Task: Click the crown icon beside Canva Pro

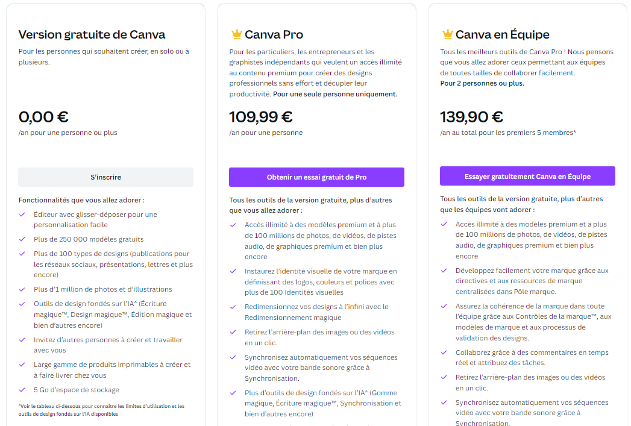Action: click(236, 34)
